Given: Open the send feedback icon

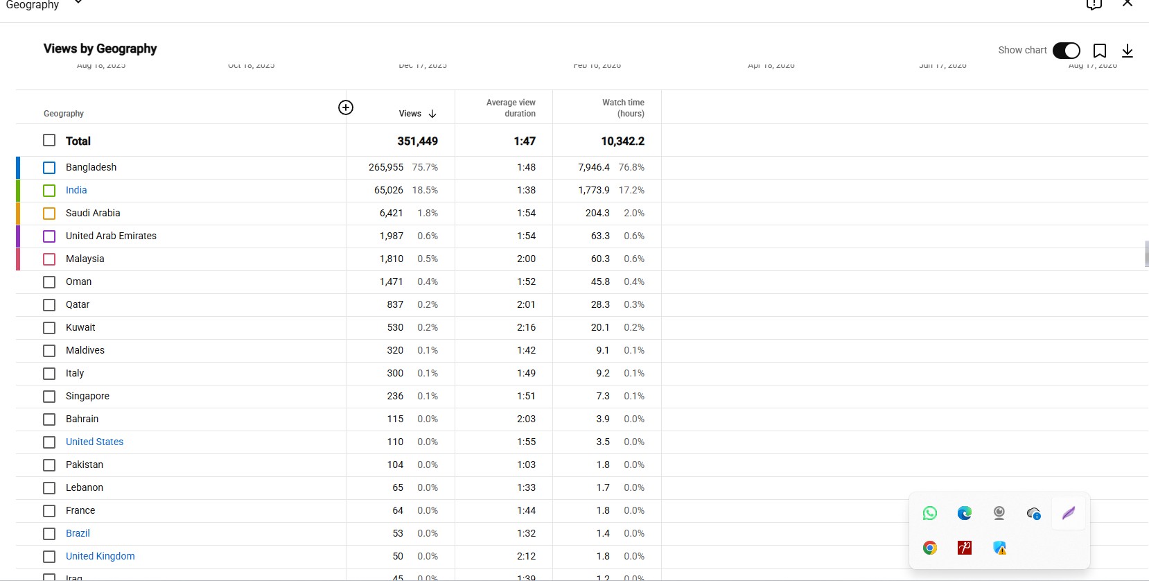Looking at the screenshot, I should (1094, 4).
